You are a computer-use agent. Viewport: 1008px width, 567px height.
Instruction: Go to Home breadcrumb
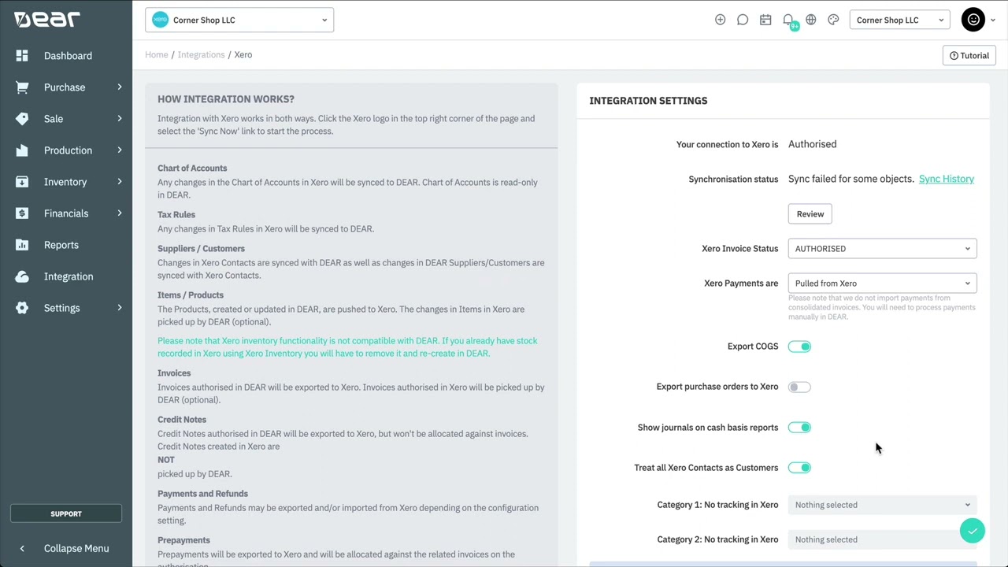[x=157, y=54]
